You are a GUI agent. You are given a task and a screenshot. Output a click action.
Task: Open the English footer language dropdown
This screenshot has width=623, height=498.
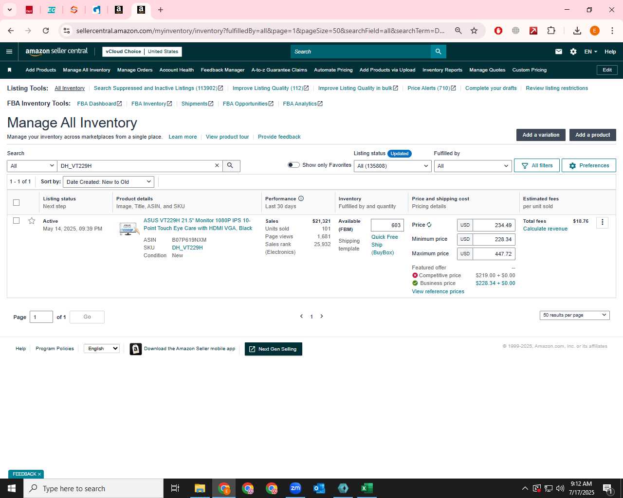tap(101, 348)
